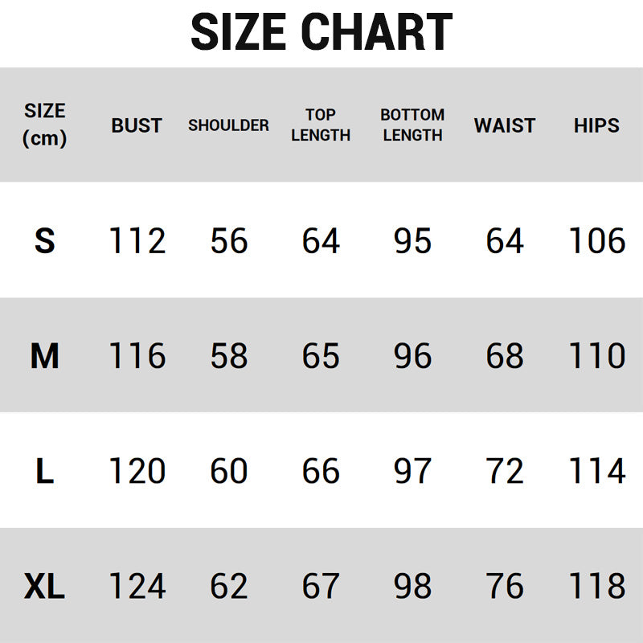Click bust value 120 for size L
Image resolution: width=643 pixels, height=643 pixels.
[137, 471]
